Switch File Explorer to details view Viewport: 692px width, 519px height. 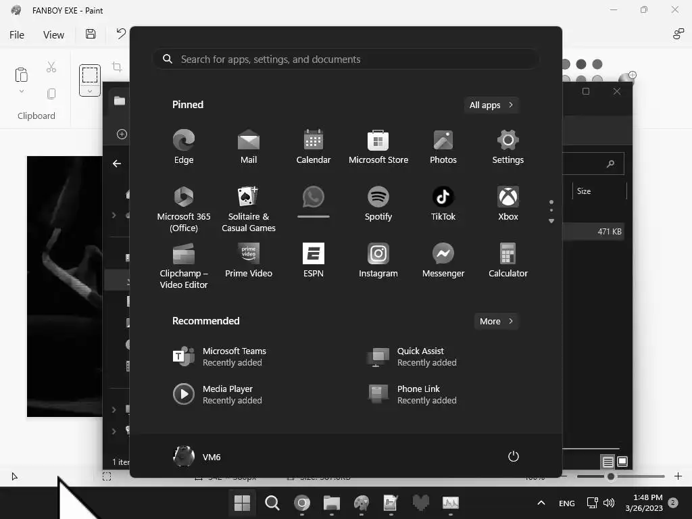(x=608, y=462)
